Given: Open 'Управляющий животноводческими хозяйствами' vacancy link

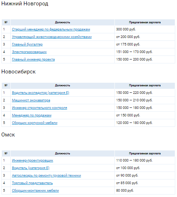Looking at the screenshot, I should click(52, 37).
